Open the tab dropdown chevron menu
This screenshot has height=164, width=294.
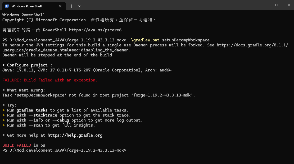click(79, 6)
